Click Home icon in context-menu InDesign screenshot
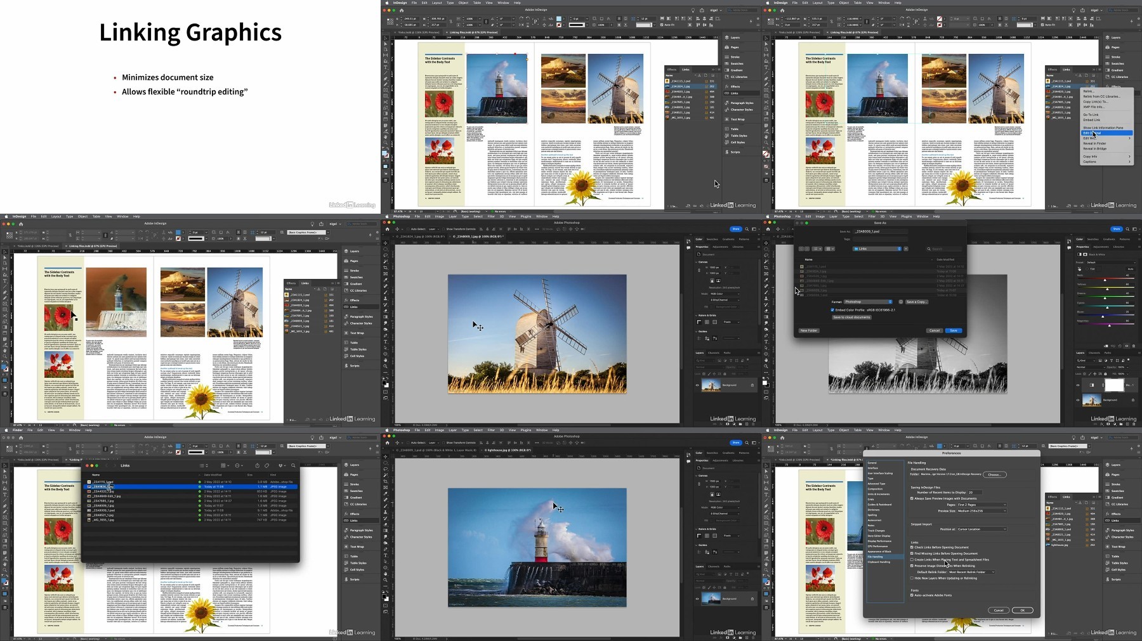The width and height of the screenshot is (1142, 641). click(782, 10)
